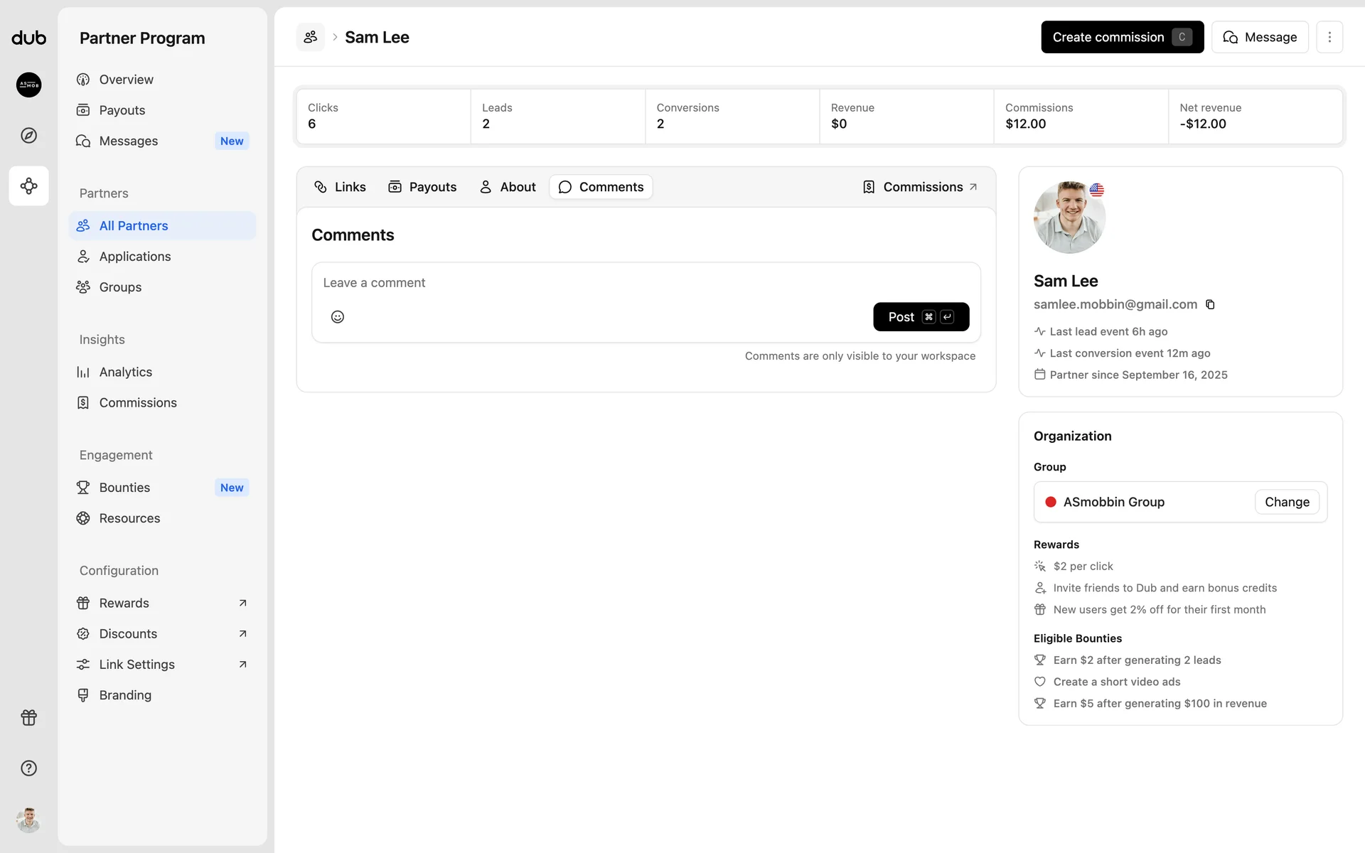This screenshot has width=1365, height=853.
Task: Open Rewards configuration in sidebar
Action: pyautogui.click(x=124, y=603)
